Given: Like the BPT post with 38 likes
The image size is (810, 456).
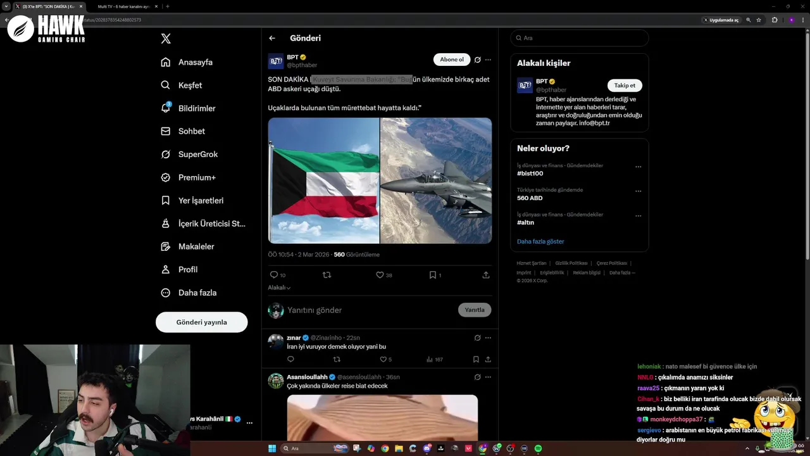Looking at the screenshot, I should click(x=384, y=275).
